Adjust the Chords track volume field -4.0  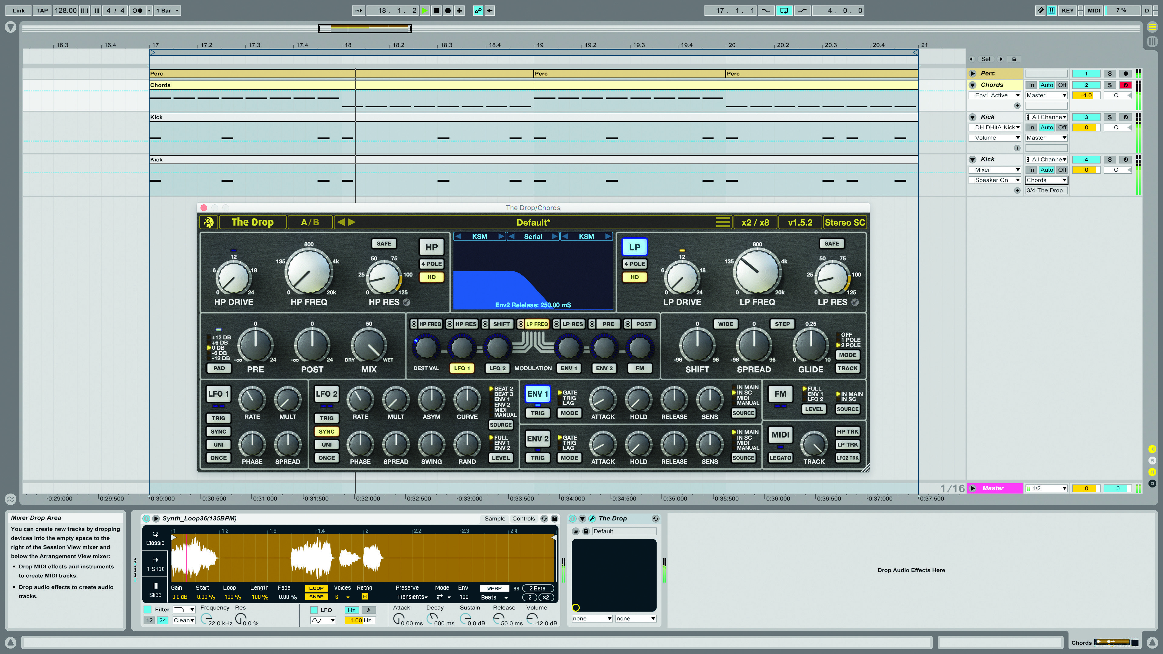pyautogui.click(x=1086, y=95)
